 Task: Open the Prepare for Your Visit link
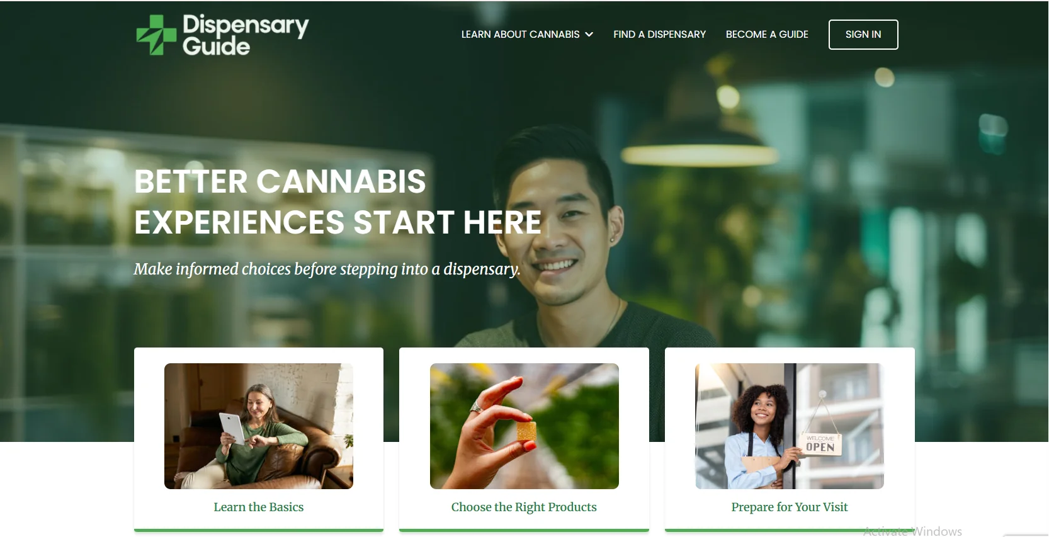(x=790, y=507)
